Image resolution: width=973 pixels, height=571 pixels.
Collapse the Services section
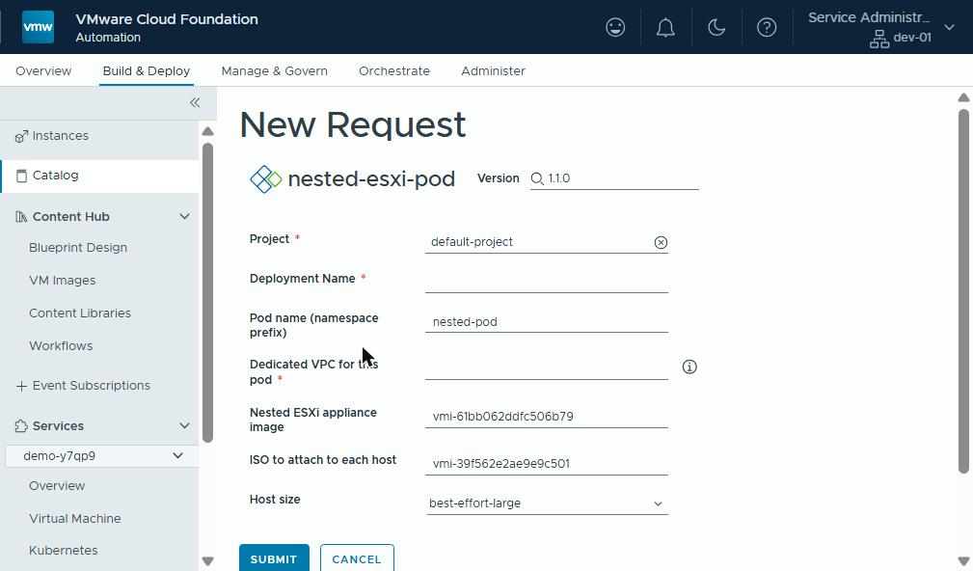pyautogui.click(x=184, y=425)
